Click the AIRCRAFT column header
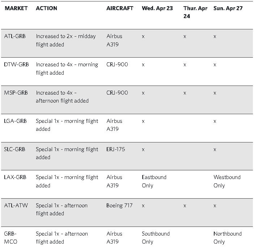The width and height of the screenshot is (254, 249). click(x=120, y=8)
